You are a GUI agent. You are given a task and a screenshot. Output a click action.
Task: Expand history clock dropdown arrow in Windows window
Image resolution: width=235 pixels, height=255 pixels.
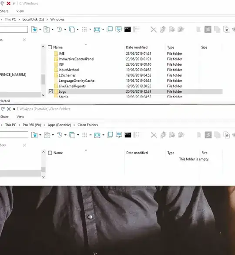click(x=65, y=30)
